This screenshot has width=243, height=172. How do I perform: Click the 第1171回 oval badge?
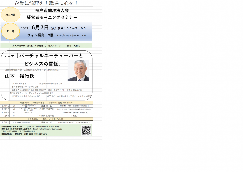point(10,15)
